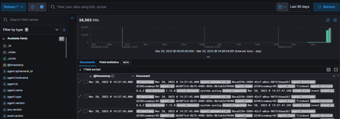Viewport: 340px width, 119px height.
Task: Click the info icon beside Filter by type
Action: click(64, 30)
